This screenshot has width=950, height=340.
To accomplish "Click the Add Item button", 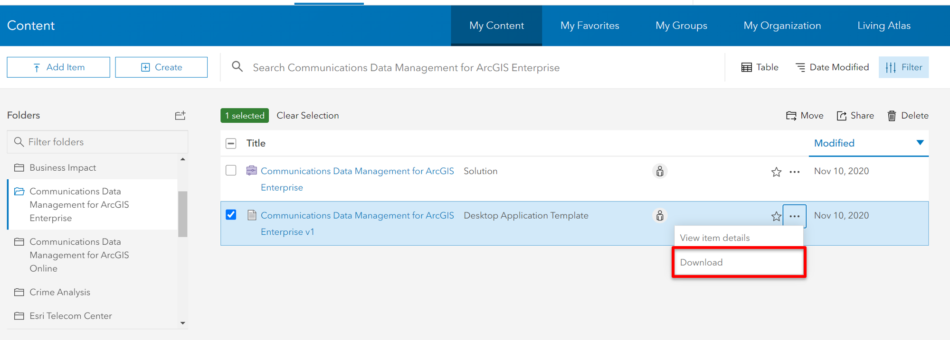I will click(58, 67).
